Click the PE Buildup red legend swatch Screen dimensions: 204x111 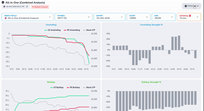(x=68, y=87)
